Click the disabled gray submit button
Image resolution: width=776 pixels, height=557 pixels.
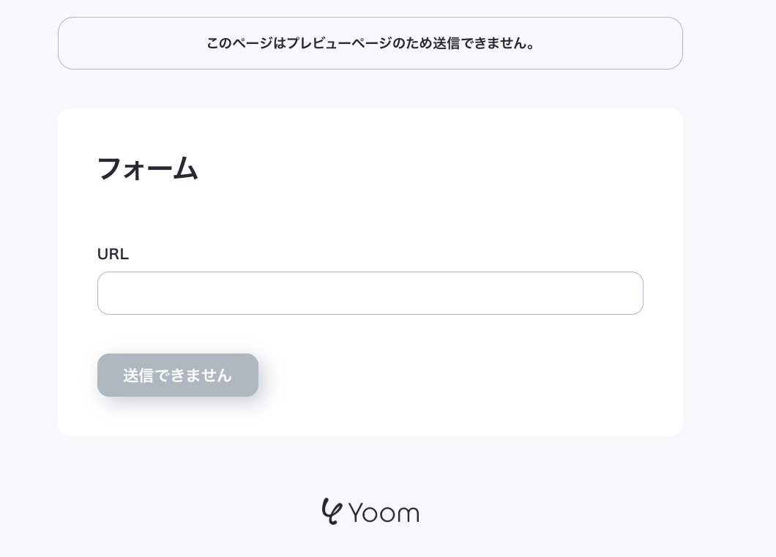(x=177, y=375)
